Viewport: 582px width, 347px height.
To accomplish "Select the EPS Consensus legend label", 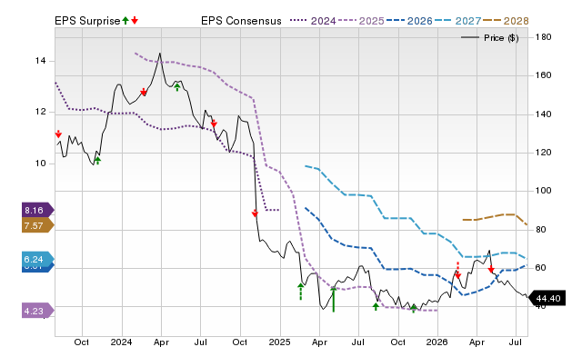I will coord(241,21).
